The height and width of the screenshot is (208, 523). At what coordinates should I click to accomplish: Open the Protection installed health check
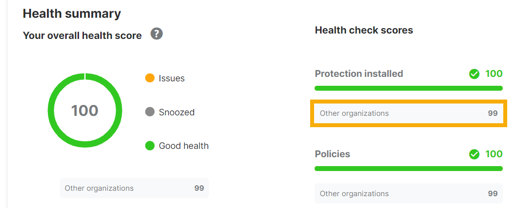(x=359, y=74)
